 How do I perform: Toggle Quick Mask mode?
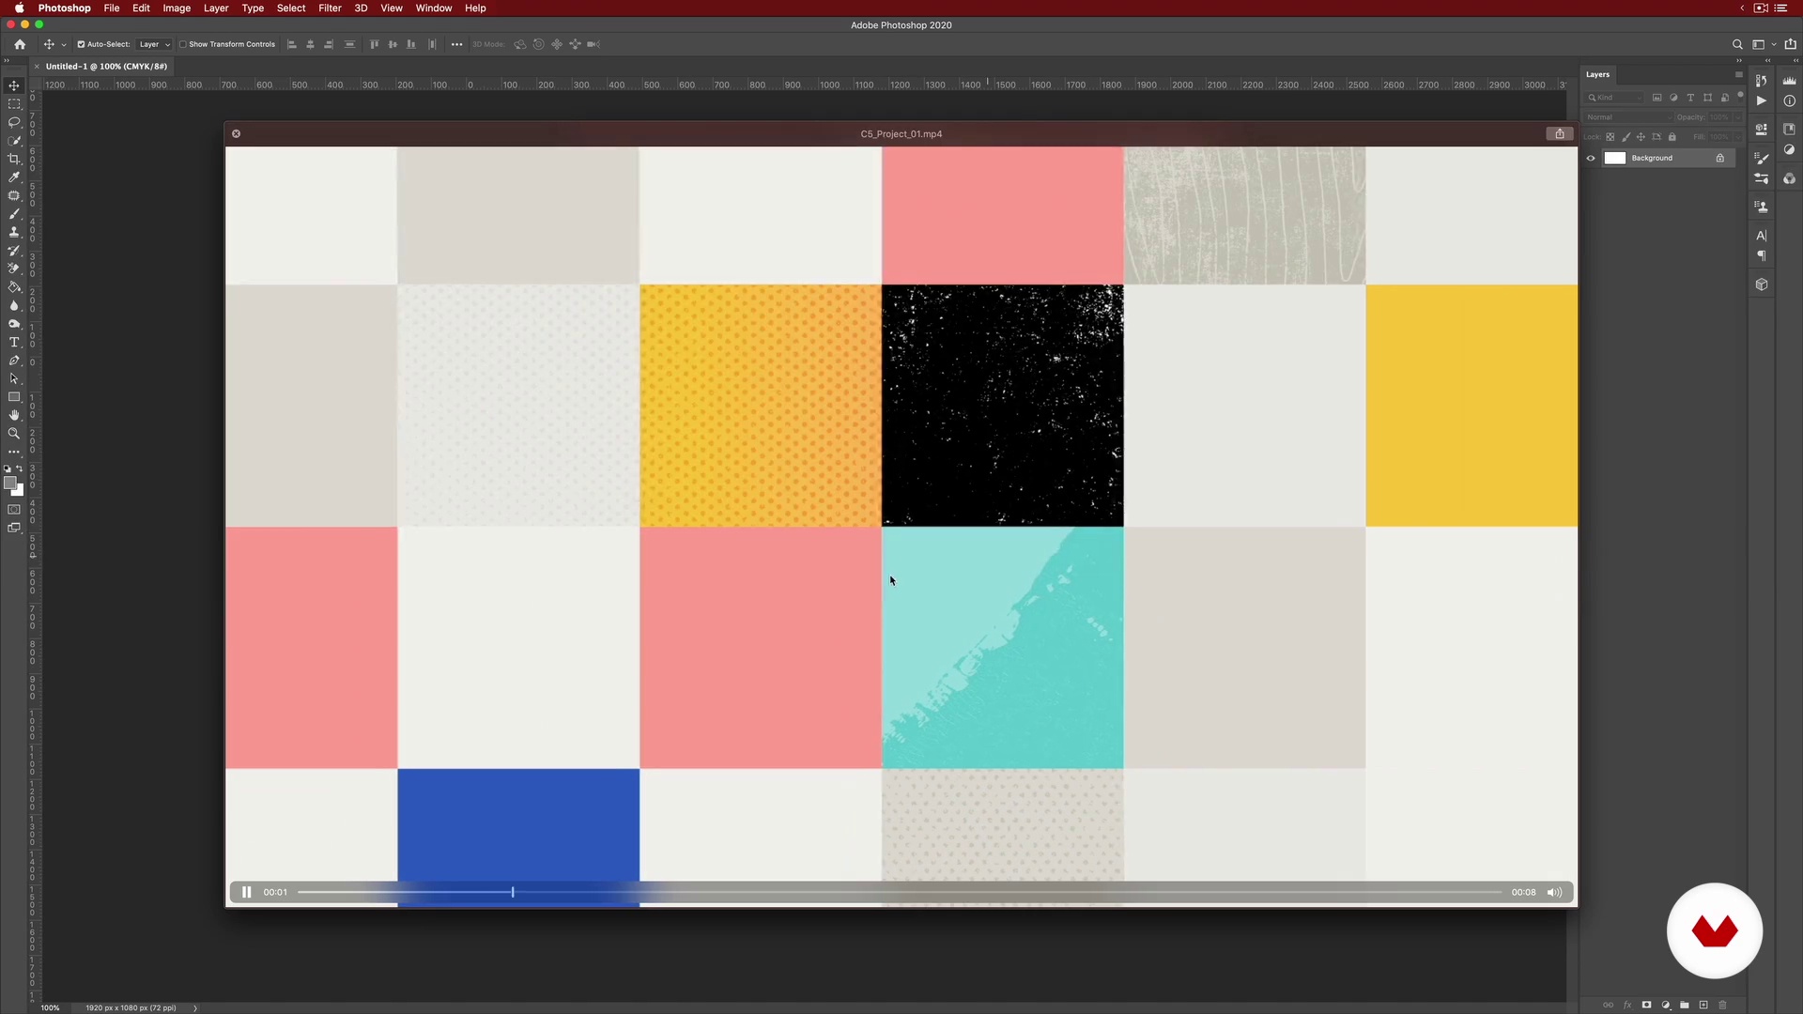(x=14, y=510)
